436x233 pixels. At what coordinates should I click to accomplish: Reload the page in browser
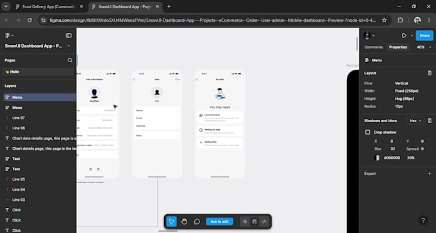(29, 20)
